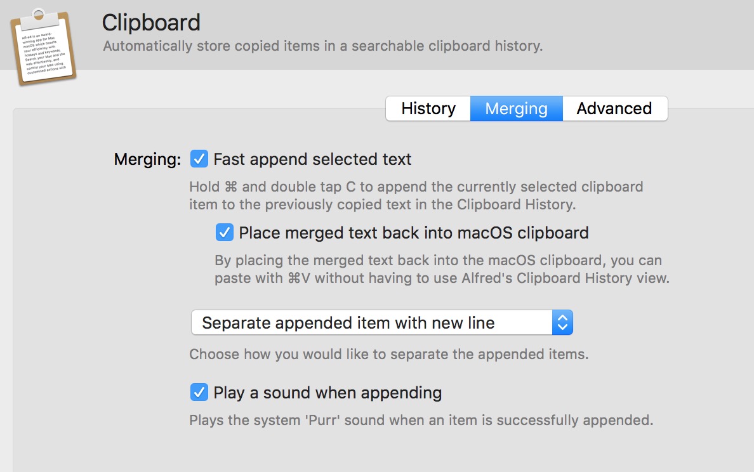Click the Alfred clipboard app icon
Image resolution: width=754 pixels, height=472 pixels.
(x=43, y=46)
